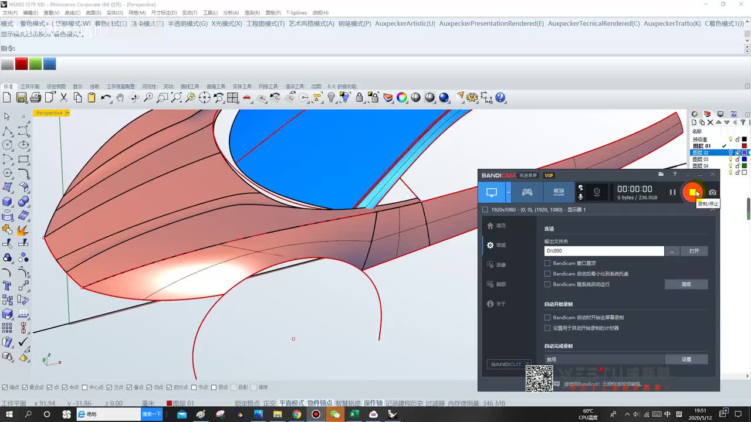Viewport: 751px width, 422px height.
Task: Select the Pan view hand tool
Action: pyautogui.click(x=120, y=98)
